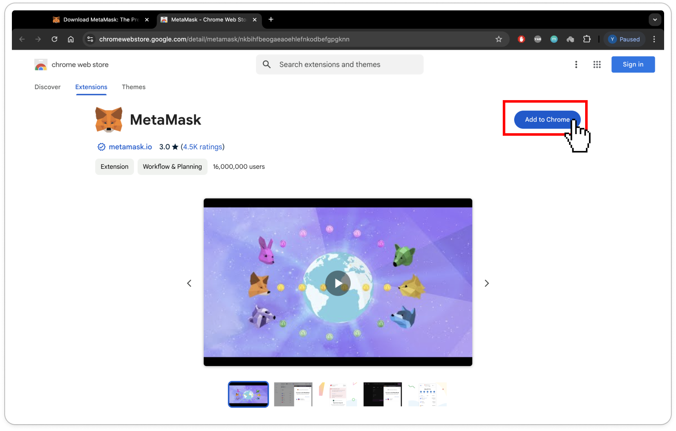Screen dimensions: 676x431
Task: Click the cloud-shaped extension icon in toolbar
Action: (570, 39)
